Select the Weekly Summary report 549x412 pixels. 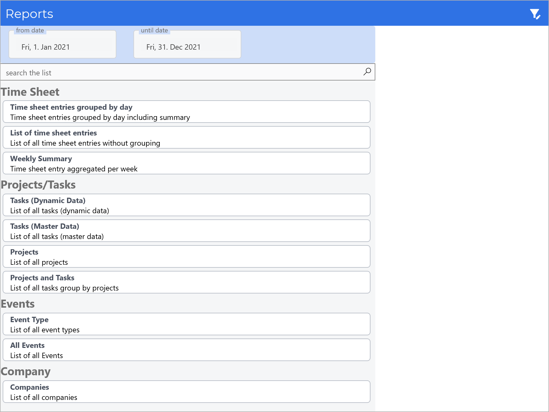(x=186, y=163)
